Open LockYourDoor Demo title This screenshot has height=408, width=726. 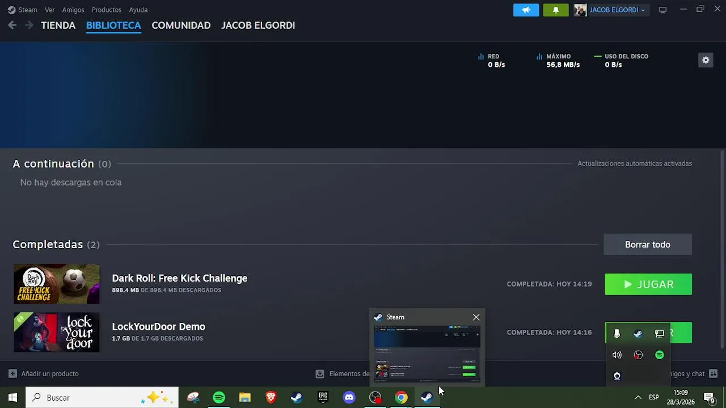pos(158,326)
